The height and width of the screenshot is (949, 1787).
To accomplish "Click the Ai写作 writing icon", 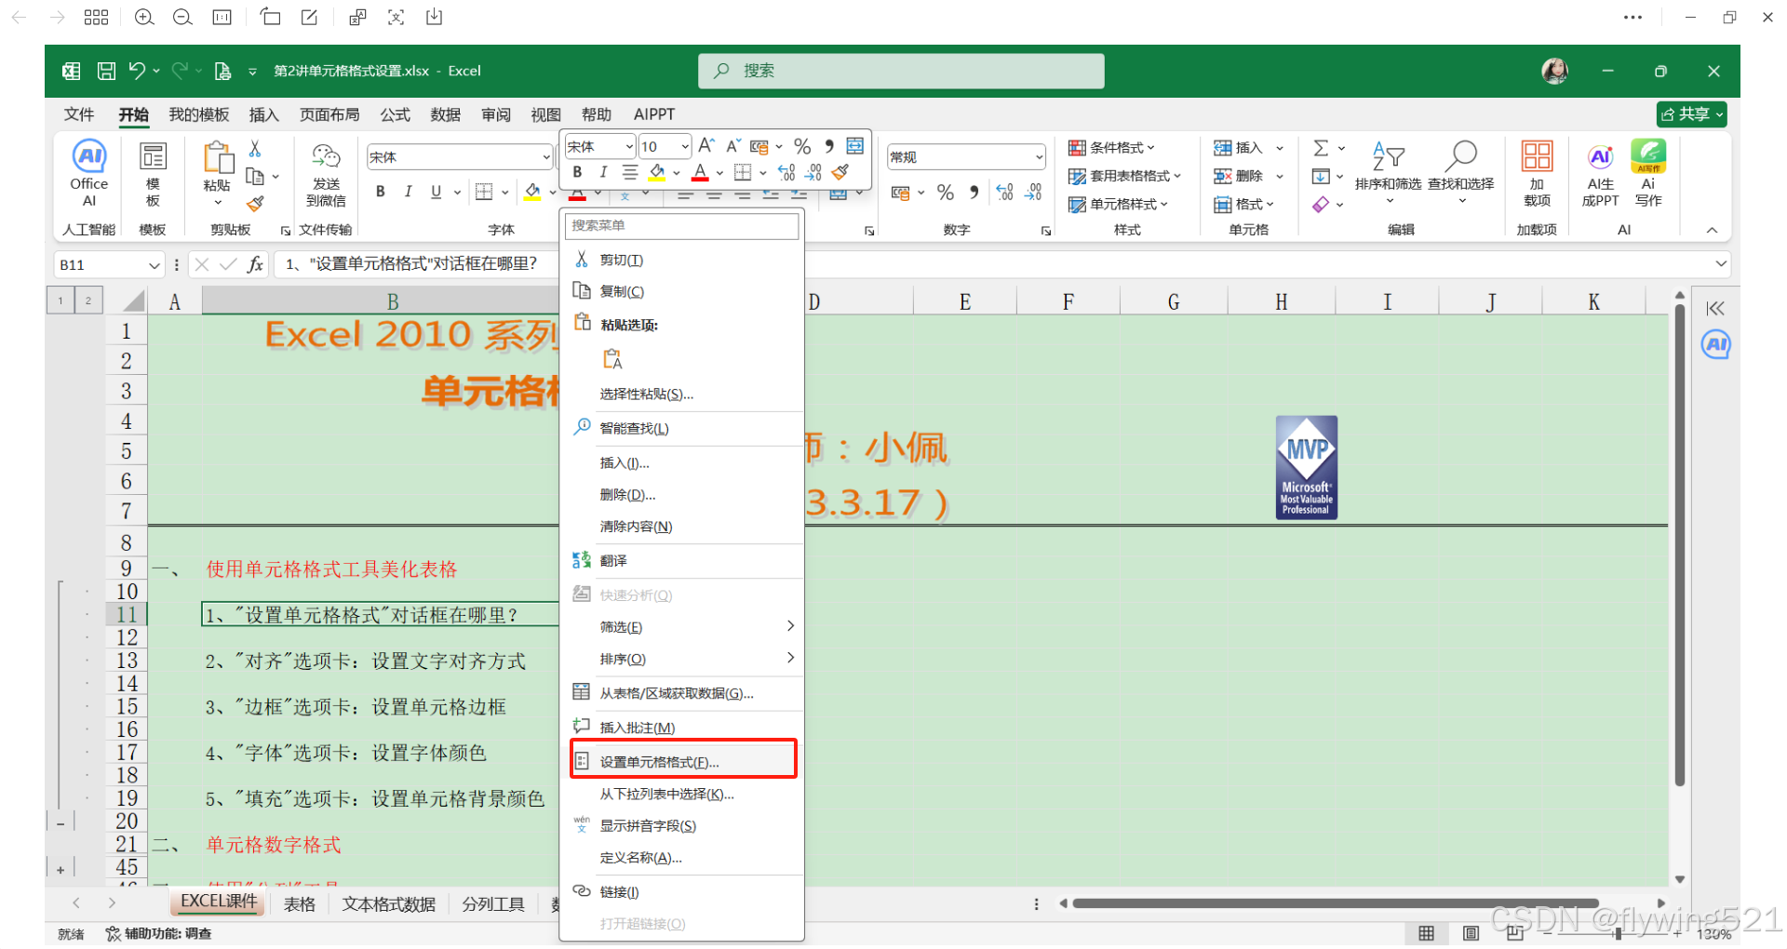I will pos(1648,155).
